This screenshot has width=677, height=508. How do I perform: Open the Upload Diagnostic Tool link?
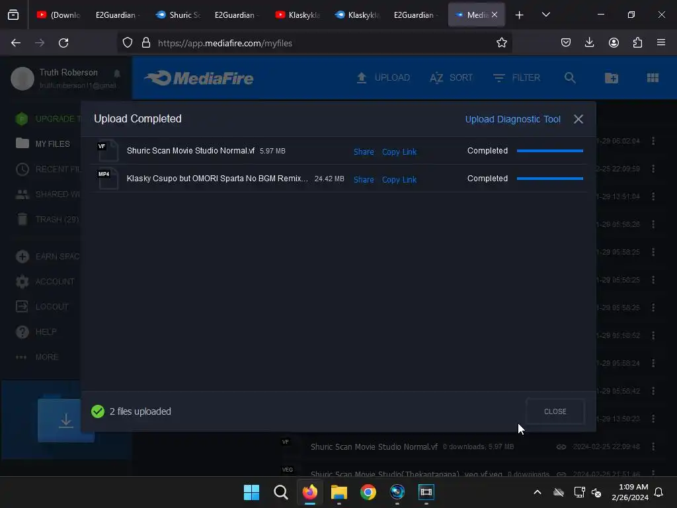tap(512, 119)
